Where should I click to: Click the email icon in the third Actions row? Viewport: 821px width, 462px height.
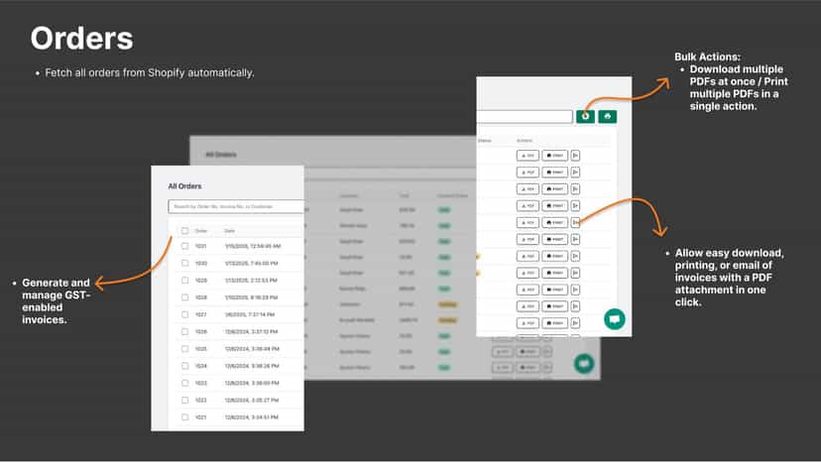[575, 189]
